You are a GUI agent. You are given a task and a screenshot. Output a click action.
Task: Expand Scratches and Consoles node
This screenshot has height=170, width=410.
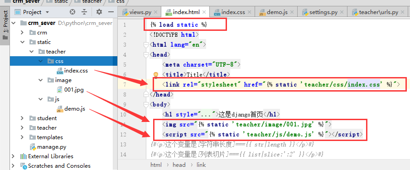[x=13, y=166]
